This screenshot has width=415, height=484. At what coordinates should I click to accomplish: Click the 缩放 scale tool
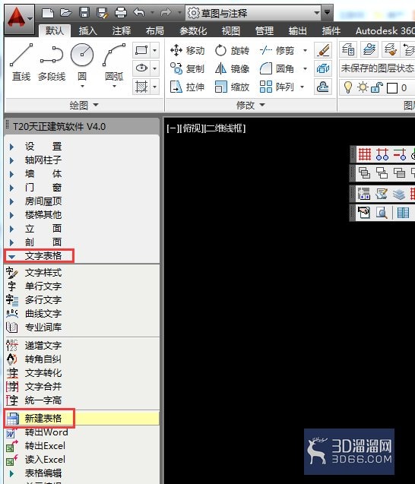[x=232, y=87]
